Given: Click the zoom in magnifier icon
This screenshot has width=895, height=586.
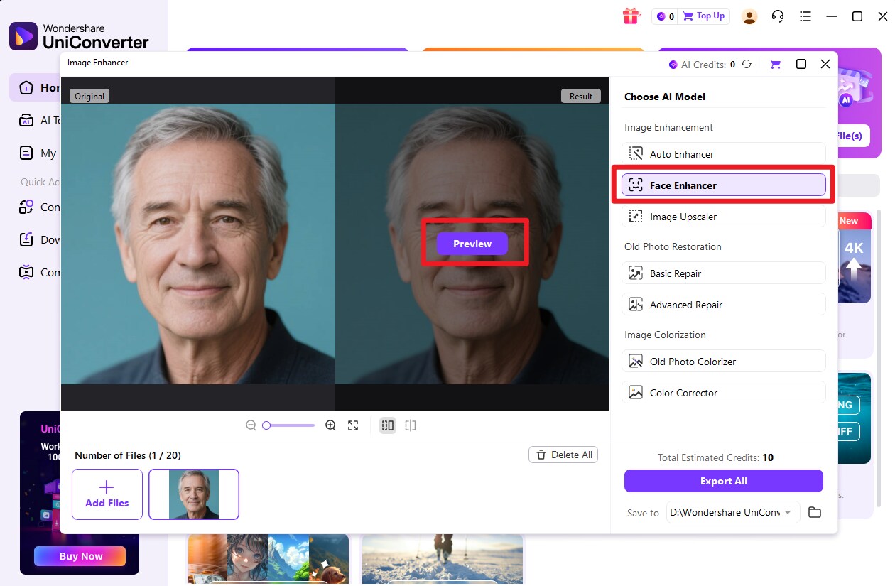Looking at the screenshot, I should [330, 425].
